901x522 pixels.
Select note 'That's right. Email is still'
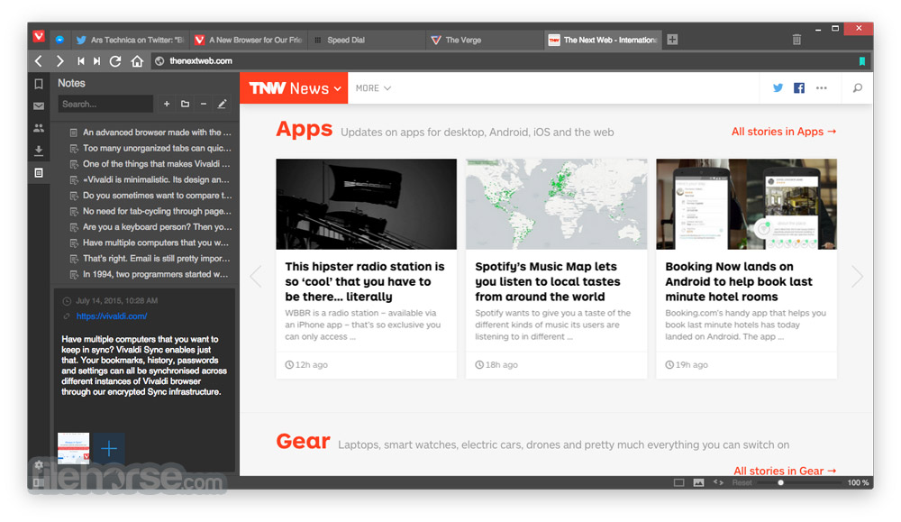tap(150, 259)
